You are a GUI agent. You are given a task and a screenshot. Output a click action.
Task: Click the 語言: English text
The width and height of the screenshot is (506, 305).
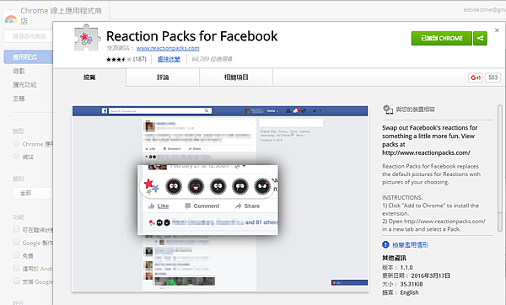(401, 292)
